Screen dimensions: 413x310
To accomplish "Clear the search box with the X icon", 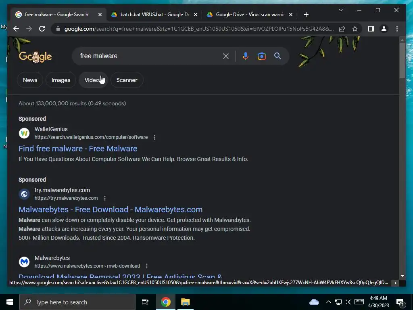I will point(226,56).
